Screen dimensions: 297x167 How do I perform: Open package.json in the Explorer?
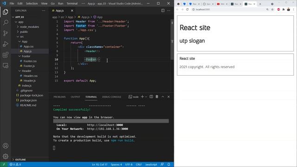point(28,100)
